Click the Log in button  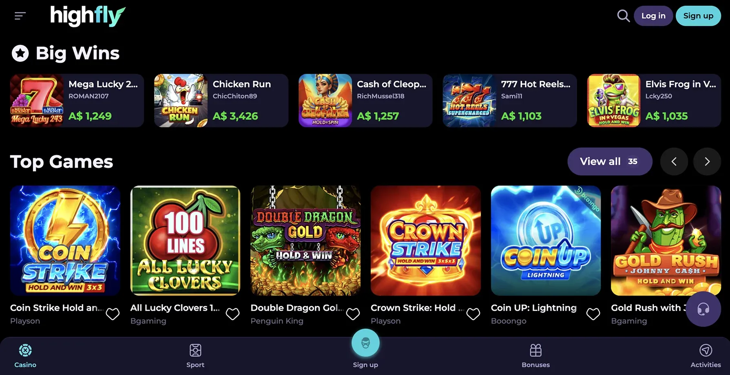pyautogui.click(x=653, y=16)
